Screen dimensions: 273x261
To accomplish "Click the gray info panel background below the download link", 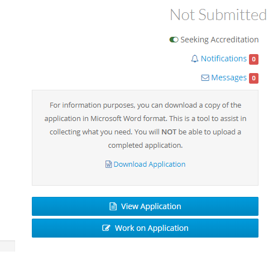I will tap(145, 177).
